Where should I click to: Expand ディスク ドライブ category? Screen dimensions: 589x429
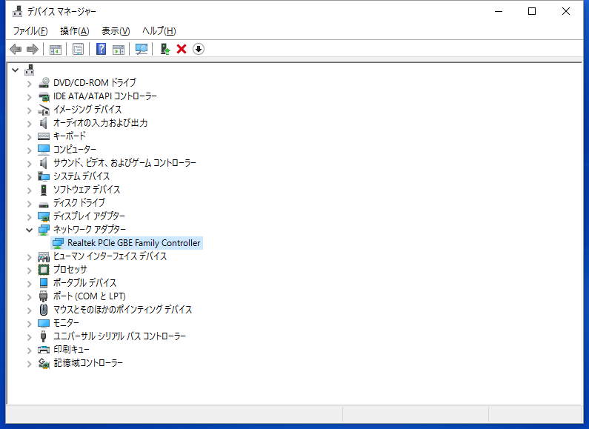click(30, 203)
